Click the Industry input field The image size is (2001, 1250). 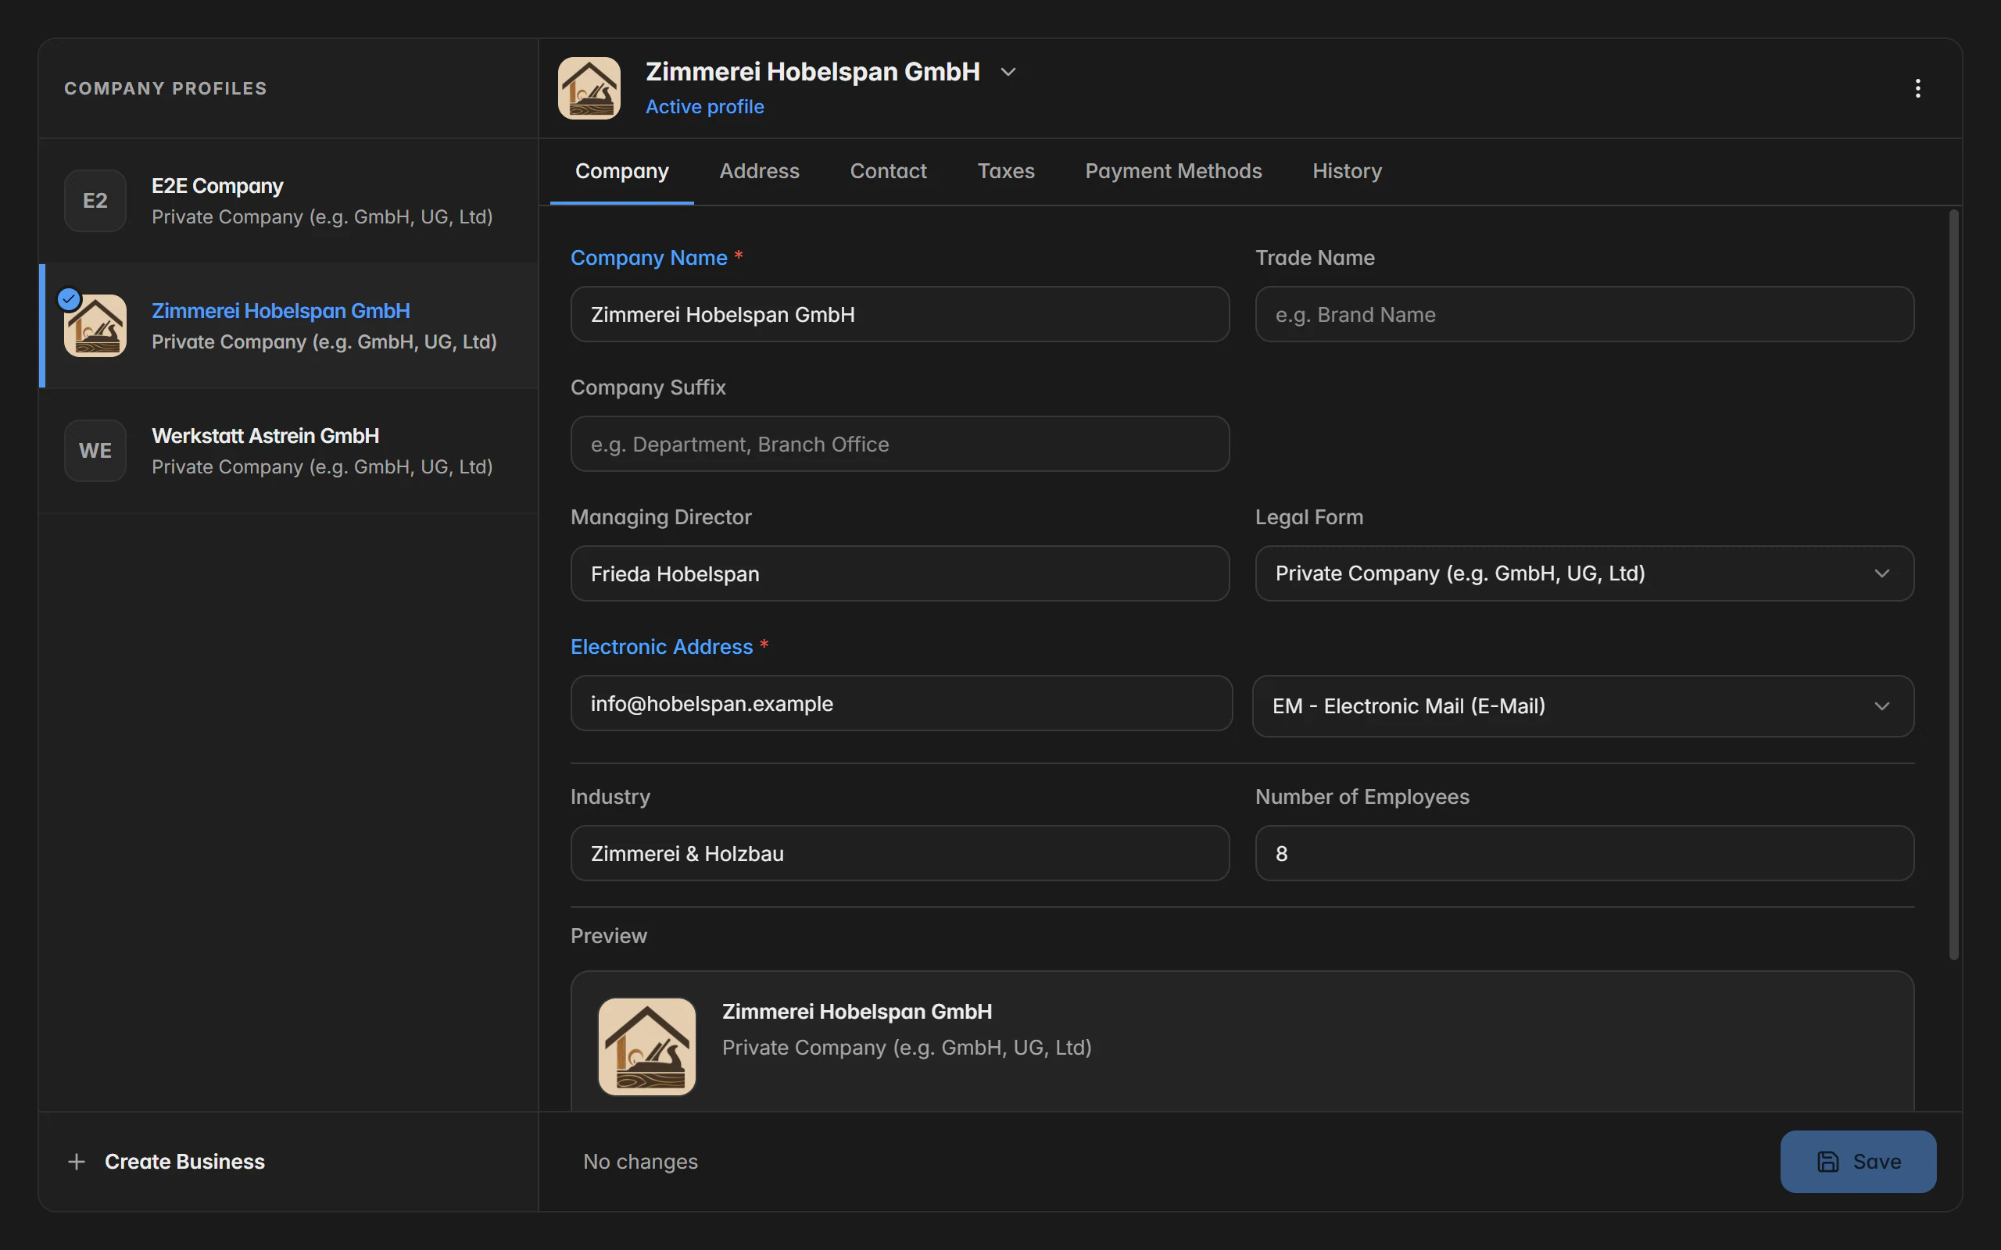(x=900, y=853)
